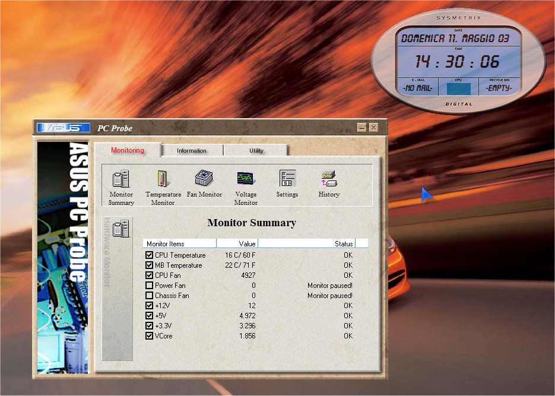Viewport: 555px width, 396px height.
Task: Click the ASUS logo in title bar
Action: pos(64,128)
